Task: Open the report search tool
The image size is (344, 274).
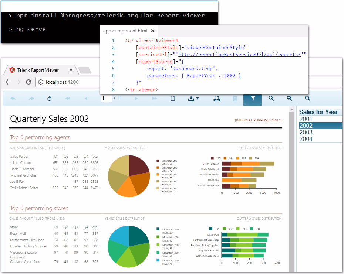Action: 307,99
